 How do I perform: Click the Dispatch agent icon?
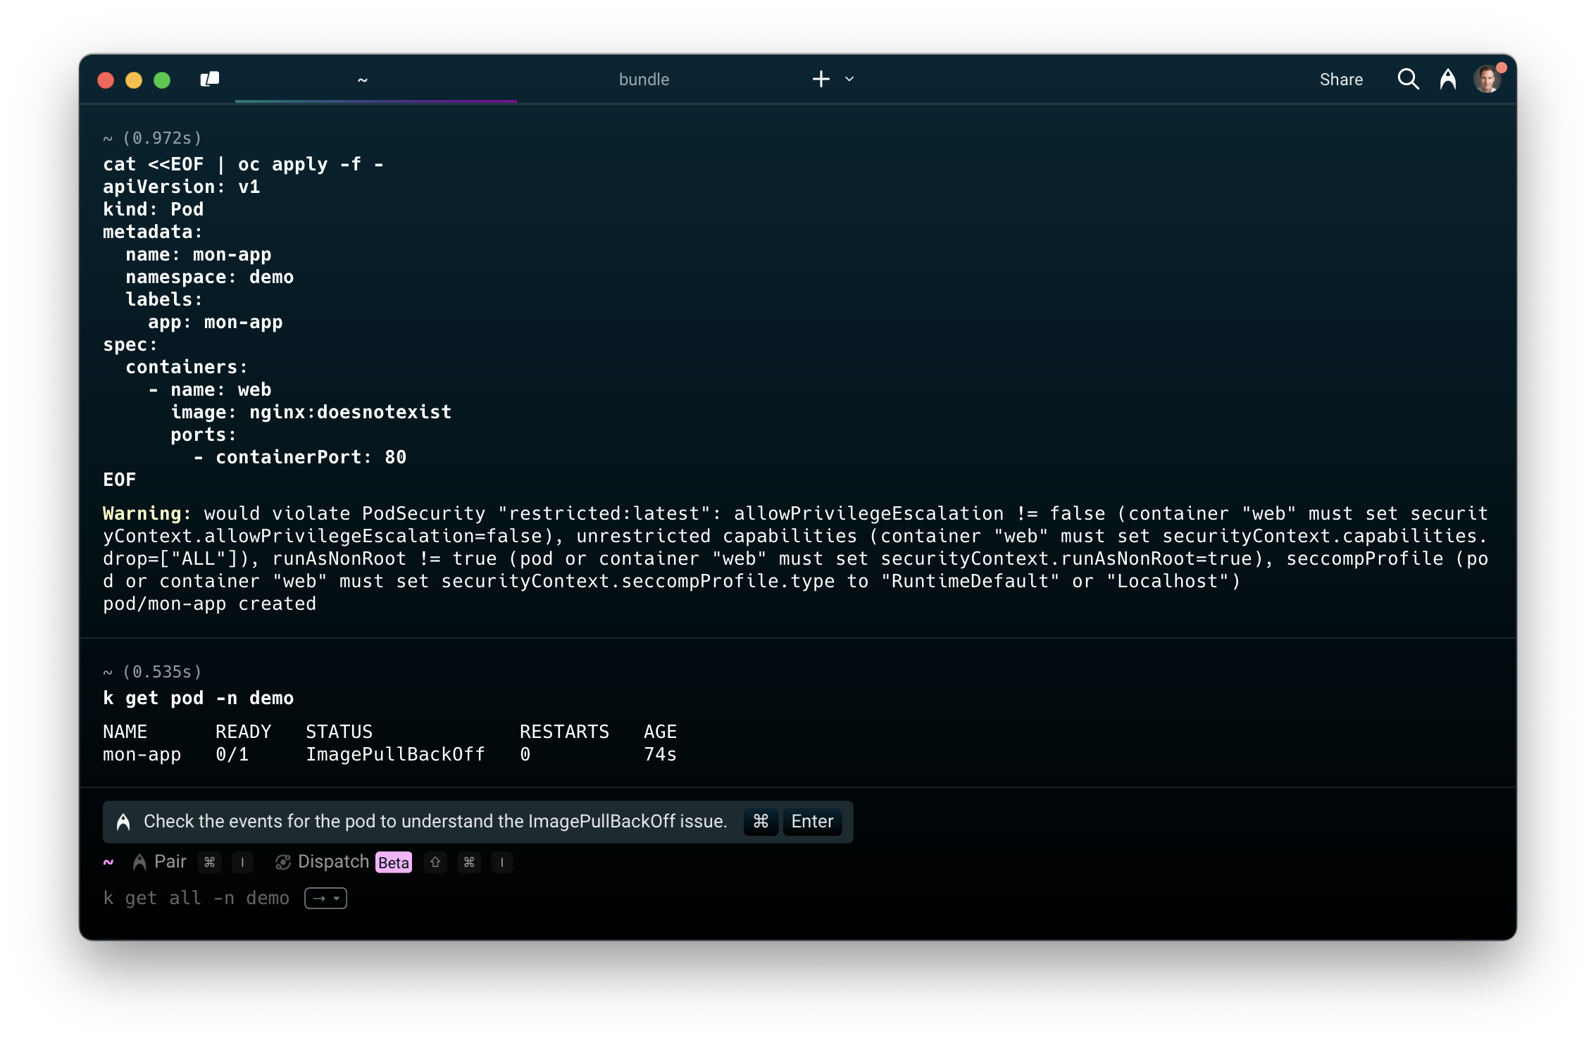coord(283,862)
